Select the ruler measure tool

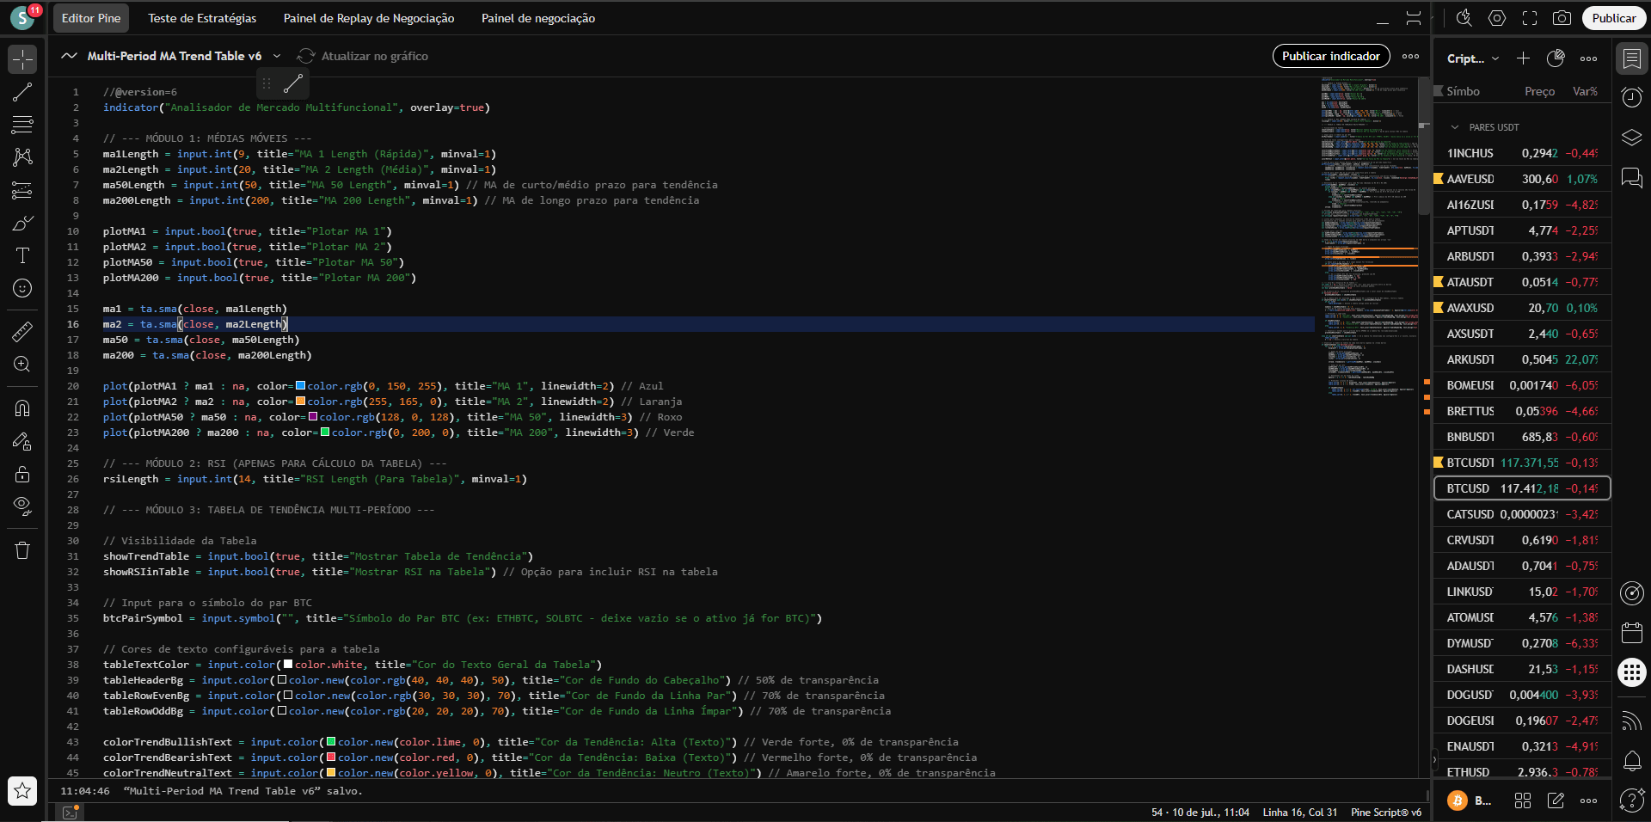[x=22, y=331]
